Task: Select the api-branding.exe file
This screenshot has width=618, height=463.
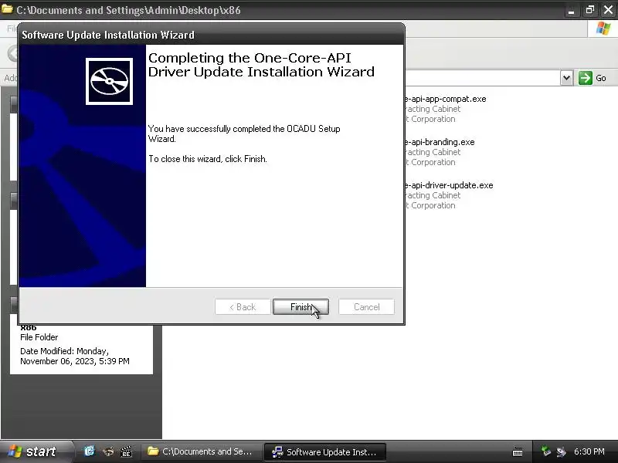Action: (x=440, y=142)
